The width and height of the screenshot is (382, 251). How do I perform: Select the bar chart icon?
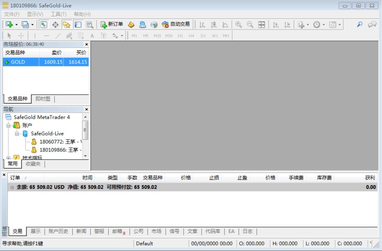[x=202, y=25]
